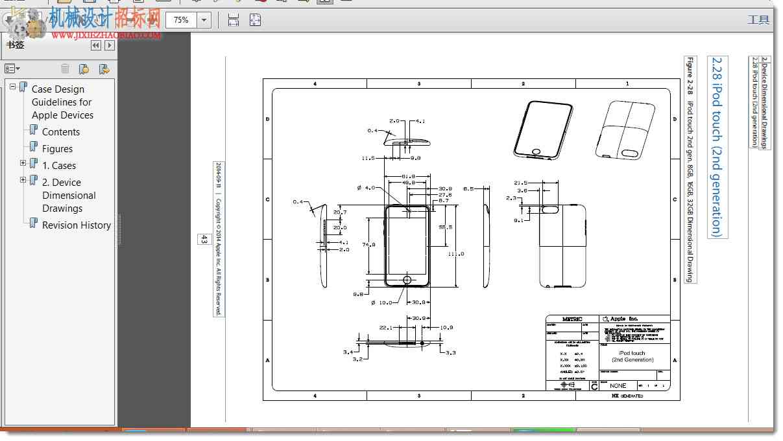
Task: Click the new bookmark icon
Action: pyautogui.click(x=84, y=69)
